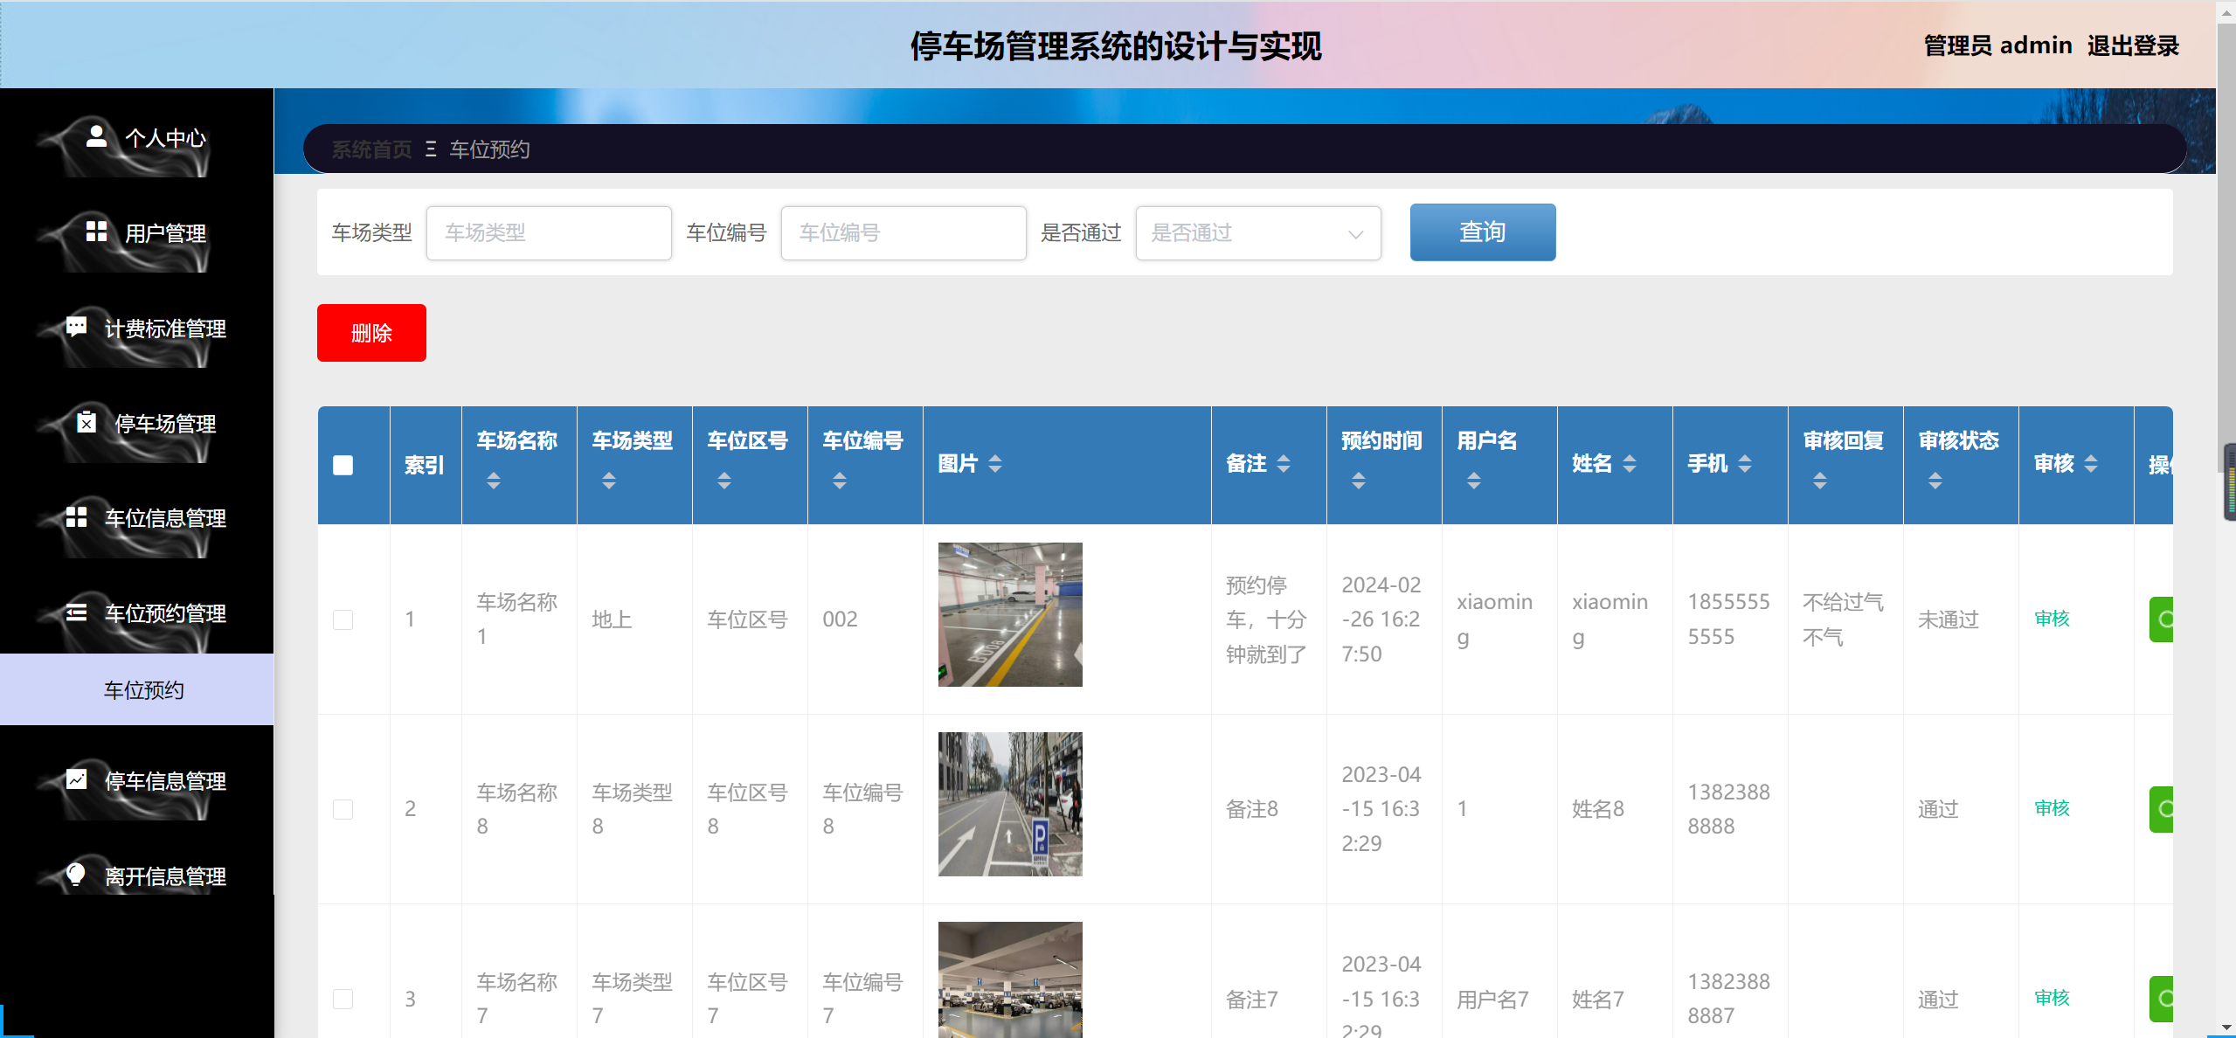Open 用户管理 sidebar menu

pyautogui.click(x=137, y=233)
